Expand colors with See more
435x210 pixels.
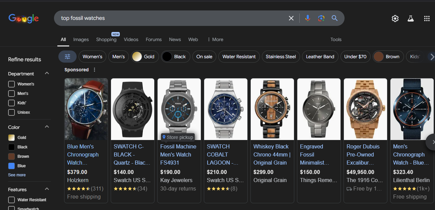click(17, 175)
